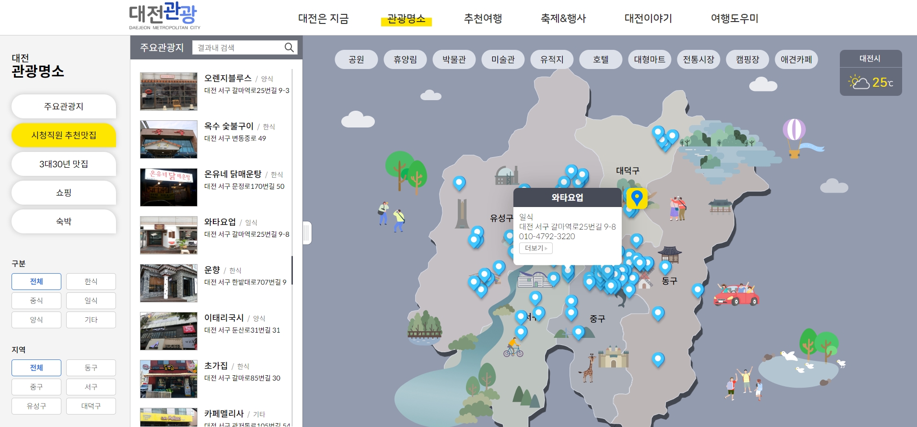Select 시청직원 추천맛집 category
The width and height of the screenshot is (917, 427).
pos(64,135)
